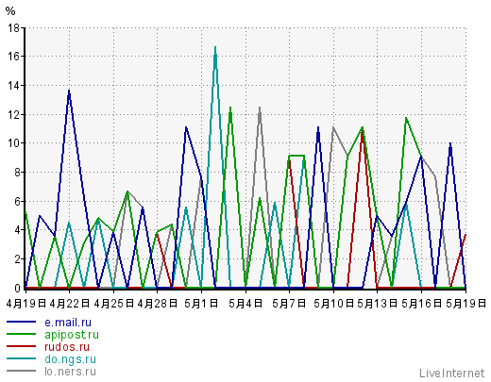Click the dark blue e.mail.ru legend line
491x382 pixels.
tap(21, 322)
